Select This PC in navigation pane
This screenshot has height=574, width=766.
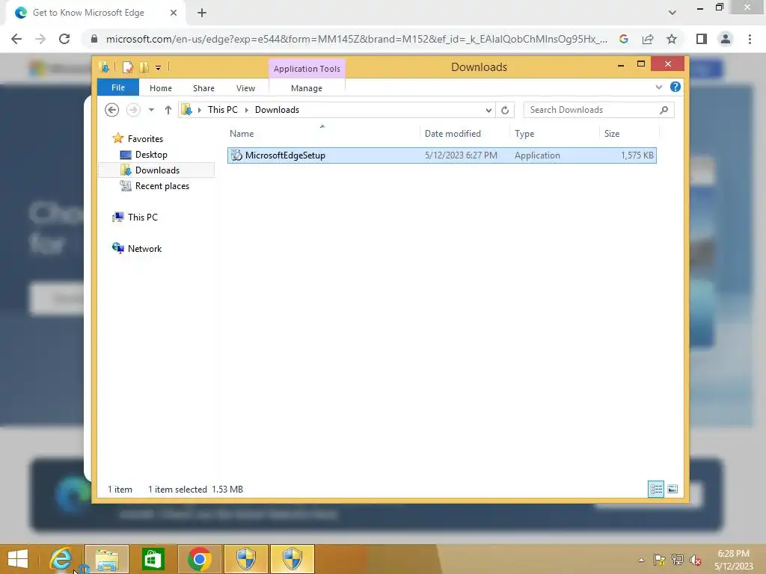point(143,217)
